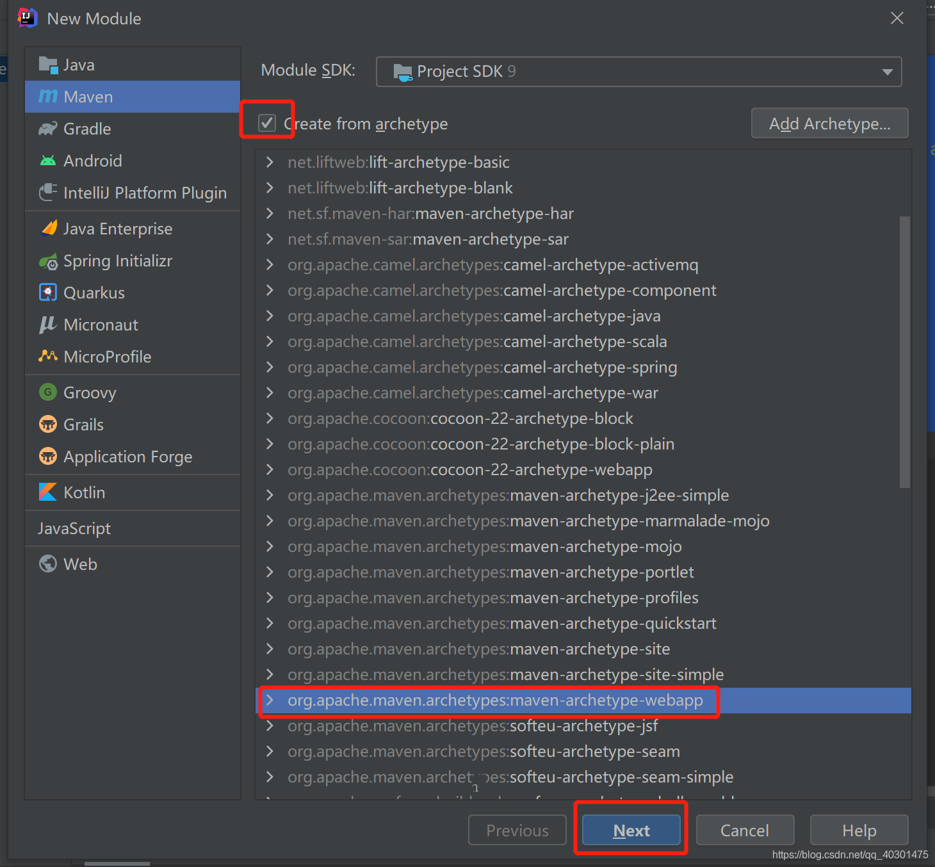
Task: Click the archetype list vertical scrollbar
Action: [905, 352]
